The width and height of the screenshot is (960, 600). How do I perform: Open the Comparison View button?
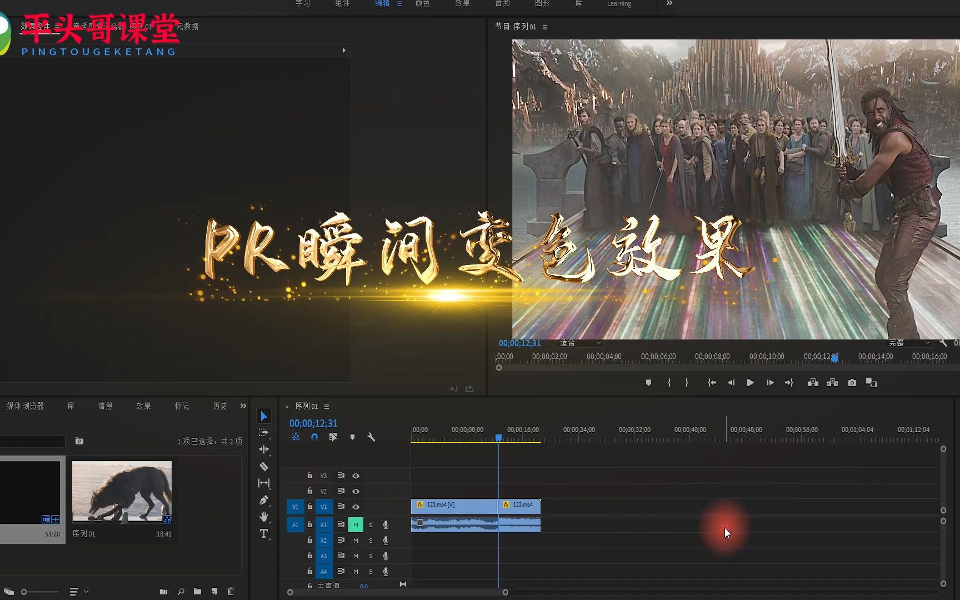871,383
